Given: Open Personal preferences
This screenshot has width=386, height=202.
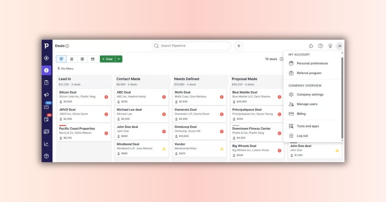Looking at the screenshot, I should pyautogui.click(x=312, y=63).
